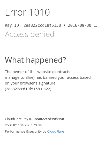Open the CloudFlare link

pos(56,131)
